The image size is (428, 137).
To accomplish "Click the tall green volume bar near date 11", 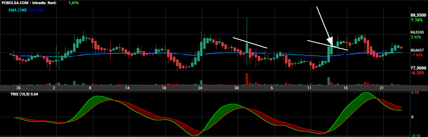I will point(328,81).
